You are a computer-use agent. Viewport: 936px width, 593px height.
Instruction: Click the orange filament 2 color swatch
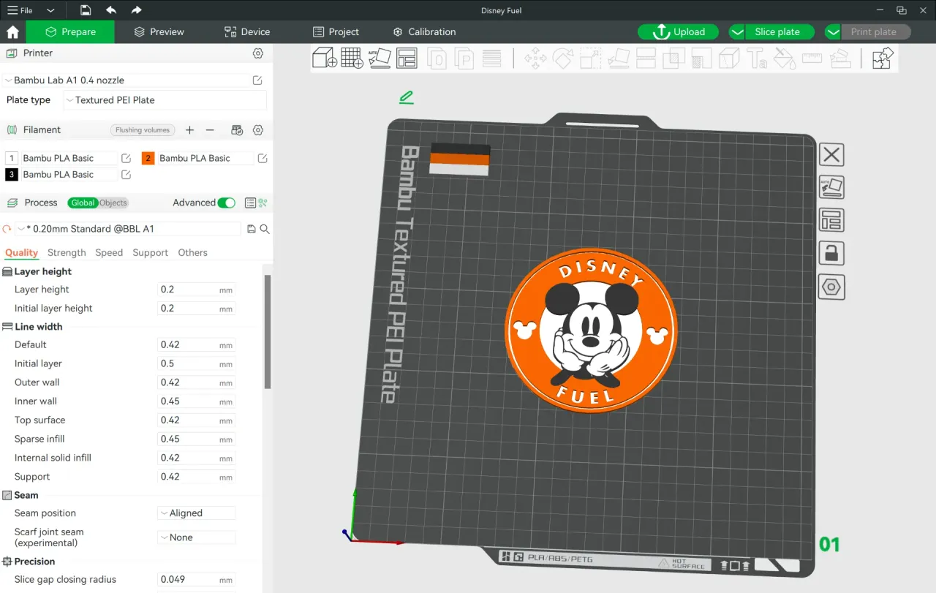(148, 158)
